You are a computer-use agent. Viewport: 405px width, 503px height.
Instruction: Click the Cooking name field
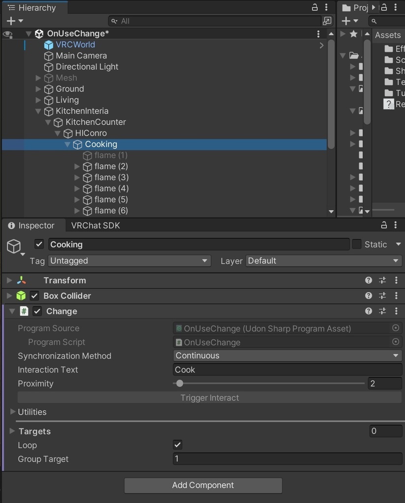tap(199, 245)
